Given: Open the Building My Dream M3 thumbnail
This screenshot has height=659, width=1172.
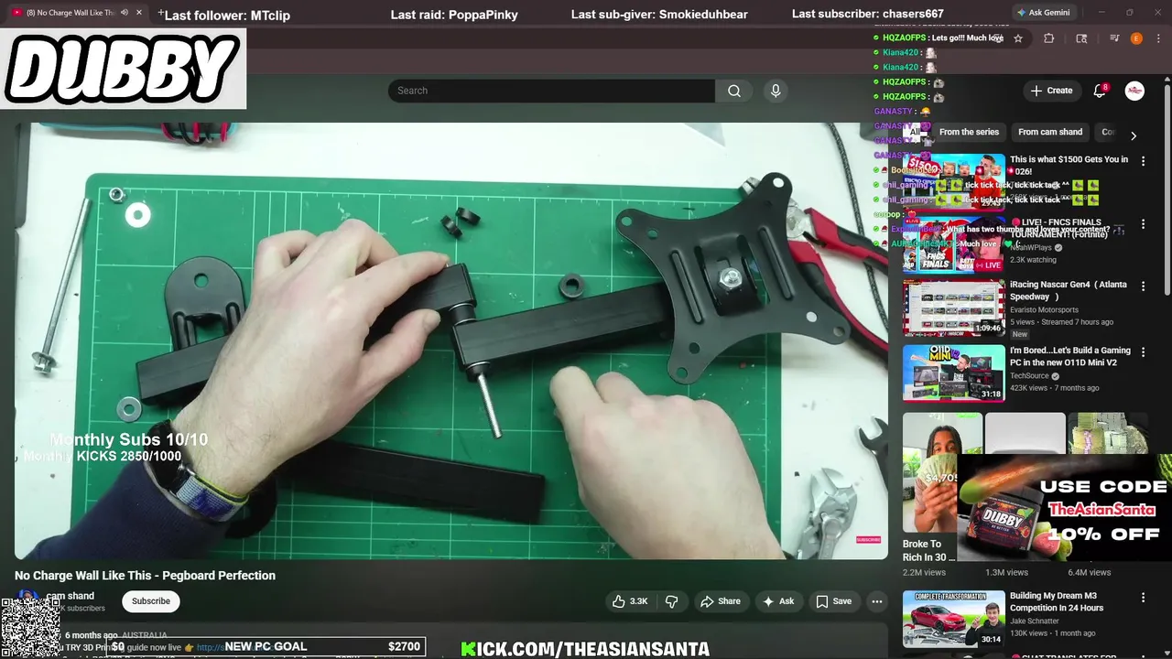Looking at the screenshot, I should pos(953,619).
